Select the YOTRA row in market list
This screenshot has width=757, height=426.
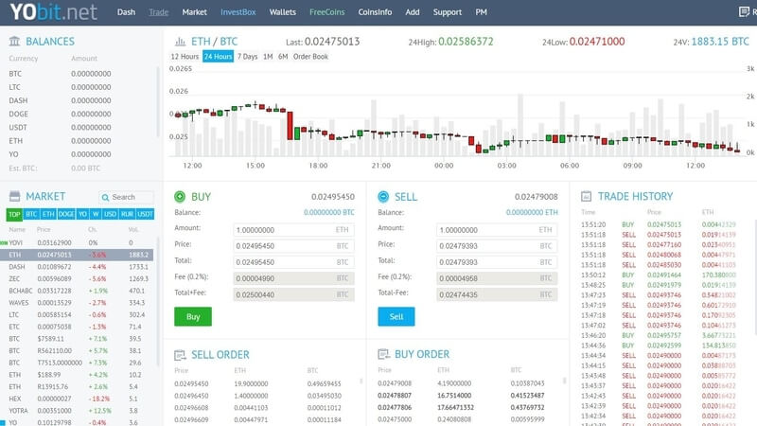[77, 411]
